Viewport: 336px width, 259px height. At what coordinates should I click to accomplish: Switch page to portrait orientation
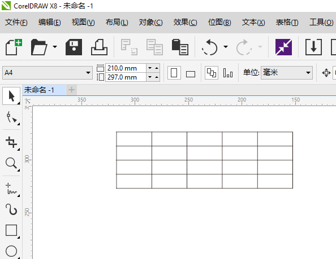[174, 73]
